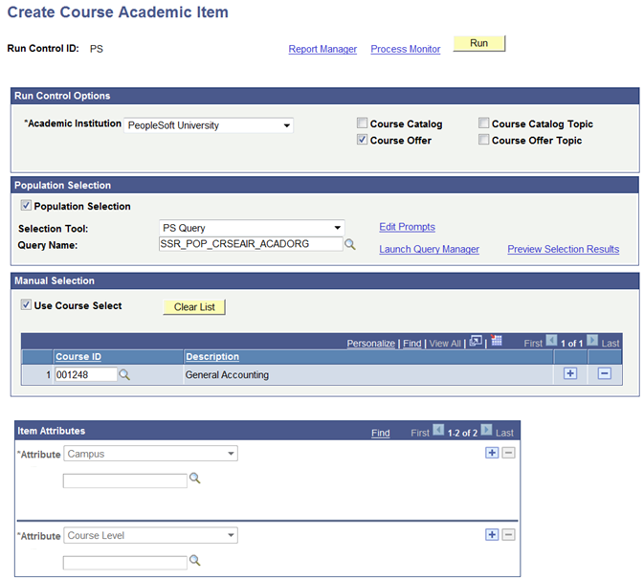Click the Course ID 001248 input field
This screenshot has width=644, height=581.
pos(86,375)
